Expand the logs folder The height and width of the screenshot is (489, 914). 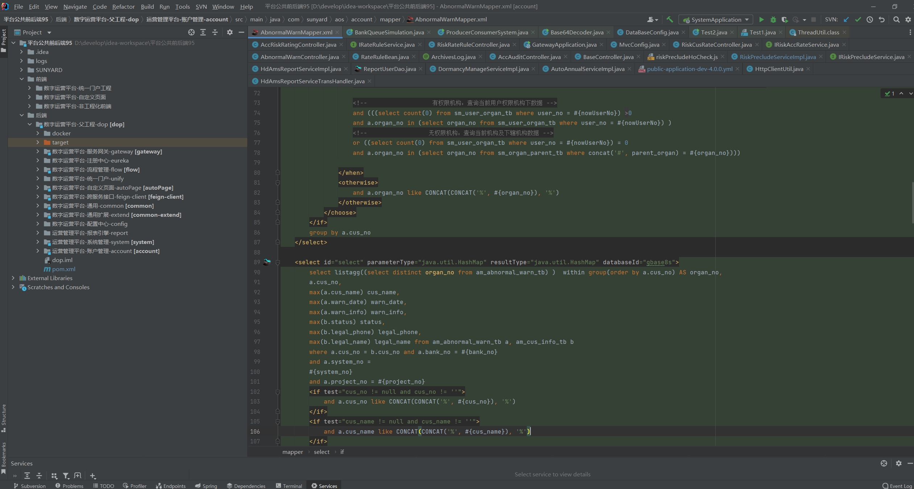[x=21, y=61]
